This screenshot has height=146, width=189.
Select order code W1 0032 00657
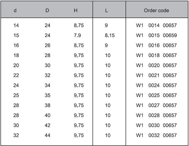[156, 135]
